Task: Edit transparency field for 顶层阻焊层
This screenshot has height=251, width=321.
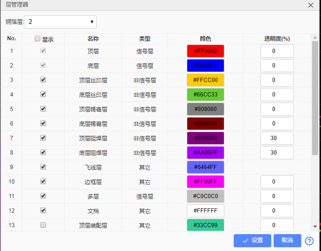Action: 277,138
